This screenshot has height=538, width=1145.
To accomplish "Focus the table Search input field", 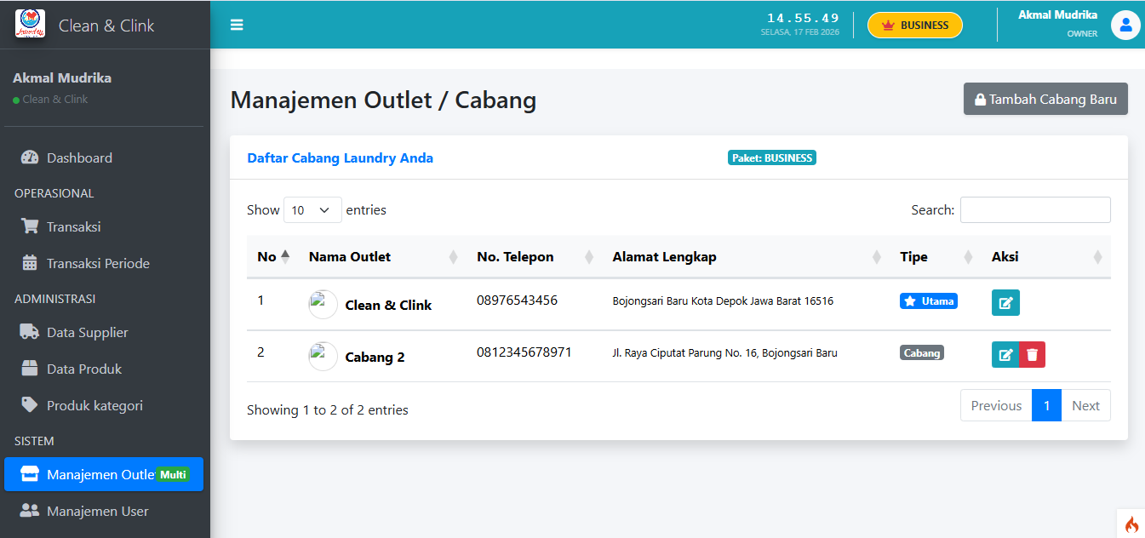I will [1034, 210].
